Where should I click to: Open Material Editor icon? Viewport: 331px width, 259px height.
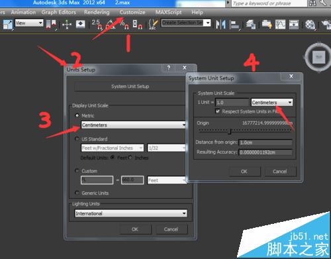coord(310,25)
